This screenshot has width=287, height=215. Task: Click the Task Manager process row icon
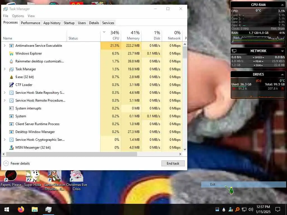11,69
